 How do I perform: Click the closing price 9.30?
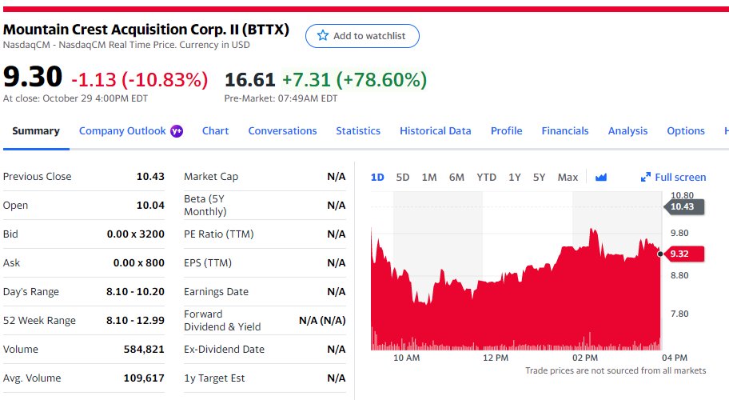click(33, 77)
